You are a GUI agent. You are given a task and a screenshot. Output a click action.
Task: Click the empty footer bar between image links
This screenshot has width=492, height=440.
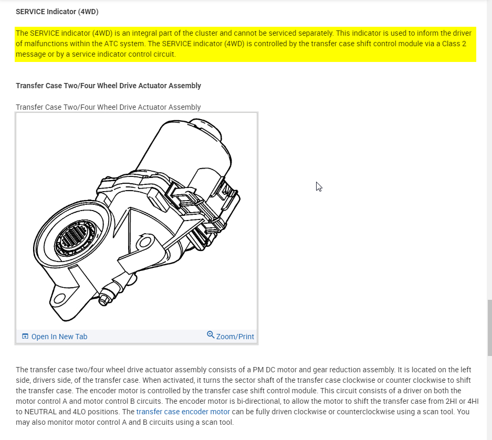tap(147, 337)
